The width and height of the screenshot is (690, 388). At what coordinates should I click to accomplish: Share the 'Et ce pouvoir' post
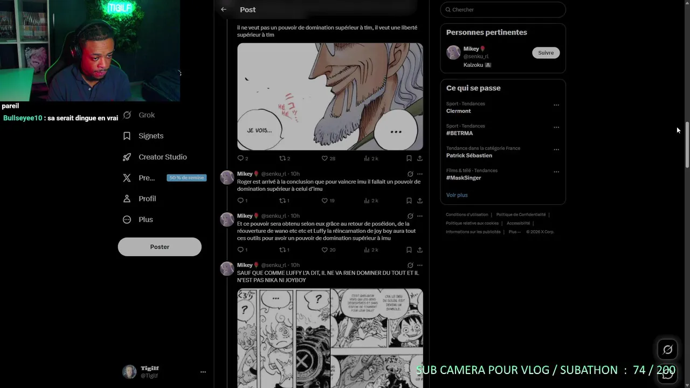coord(420,250)
